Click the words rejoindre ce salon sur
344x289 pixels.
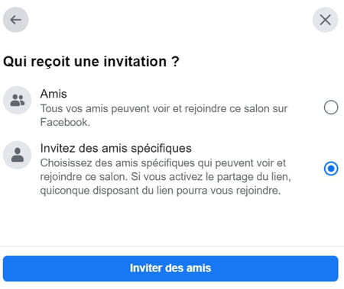point(236,109)
